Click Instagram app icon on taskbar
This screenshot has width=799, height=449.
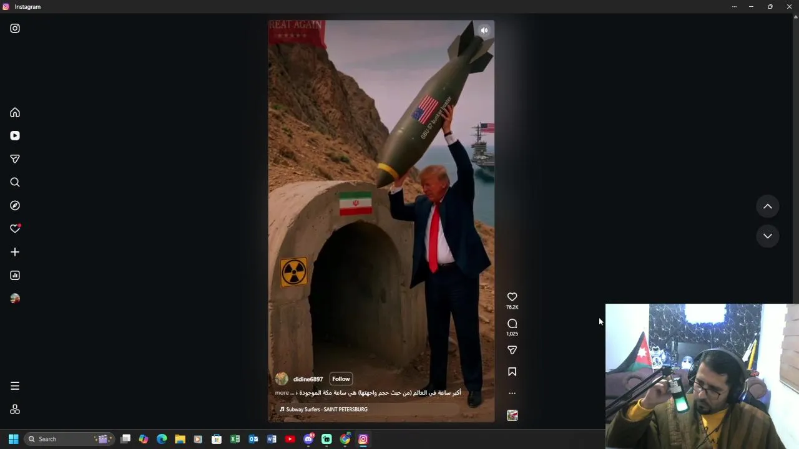363,439
